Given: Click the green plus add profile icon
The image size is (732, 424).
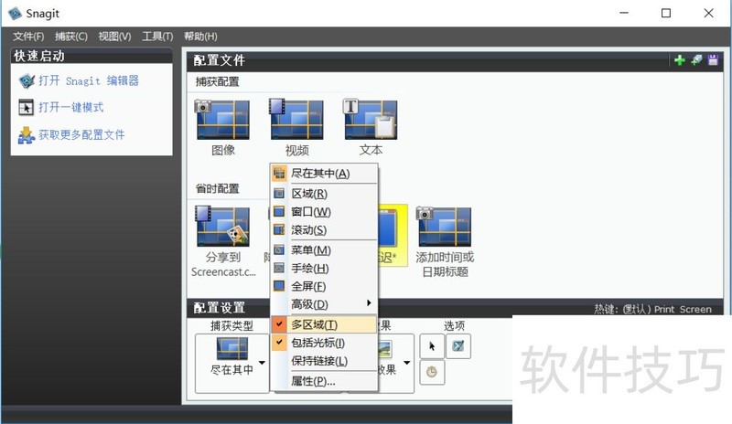Looking at the screenshot, I should pyautogui.click(x=680, y=60).
